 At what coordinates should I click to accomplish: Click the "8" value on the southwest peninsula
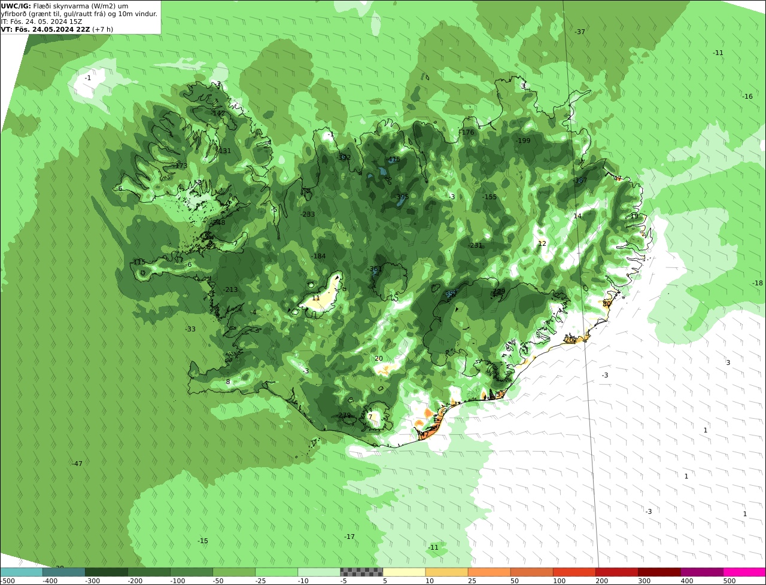227,382
